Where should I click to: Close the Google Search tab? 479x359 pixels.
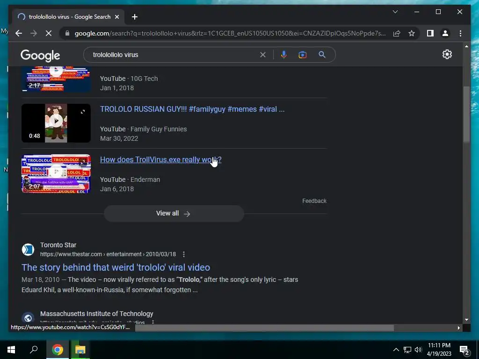coord(116,17)
